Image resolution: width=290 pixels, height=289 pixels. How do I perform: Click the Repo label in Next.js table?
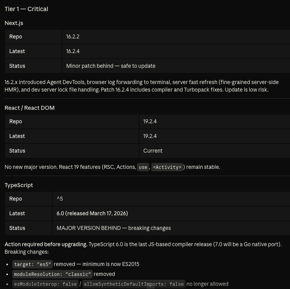tap(15, 36)
